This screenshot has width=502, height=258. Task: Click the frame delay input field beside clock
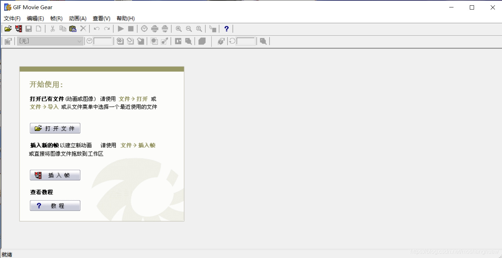tap(103, 41)
